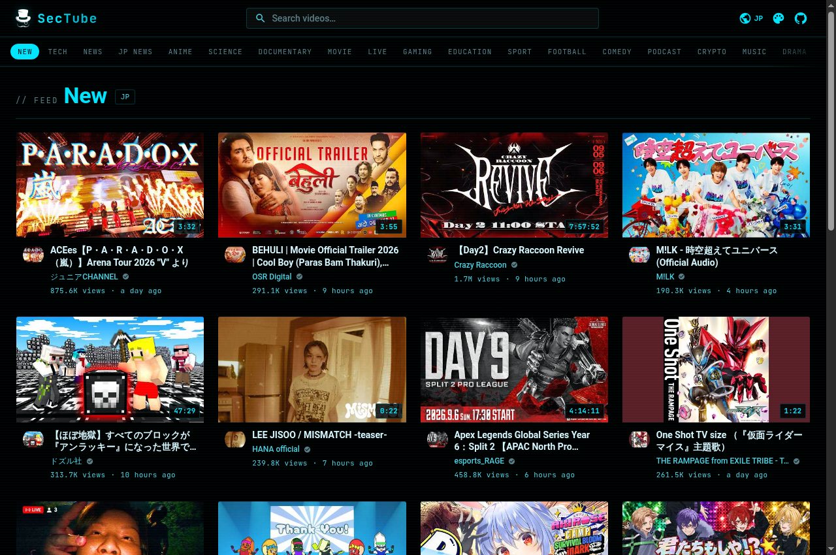This screenshot has height=555, width=836.
Task: Select the NEWS category tab
Action: point(93,52)
